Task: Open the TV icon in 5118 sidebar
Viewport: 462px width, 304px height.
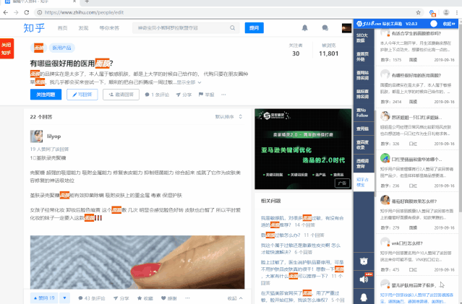Action: click(x=364, y=261)
